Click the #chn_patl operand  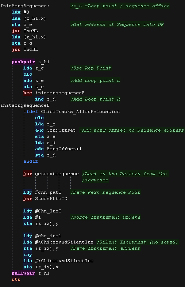coord(48,192)
